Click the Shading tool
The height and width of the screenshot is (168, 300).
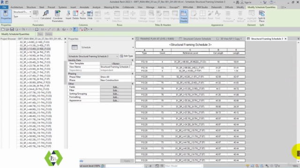click(194, 15)
